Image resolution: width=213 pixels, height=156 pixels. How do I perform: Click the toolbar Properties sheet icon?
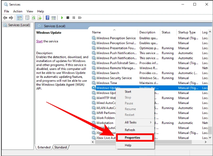click(27, 18)
